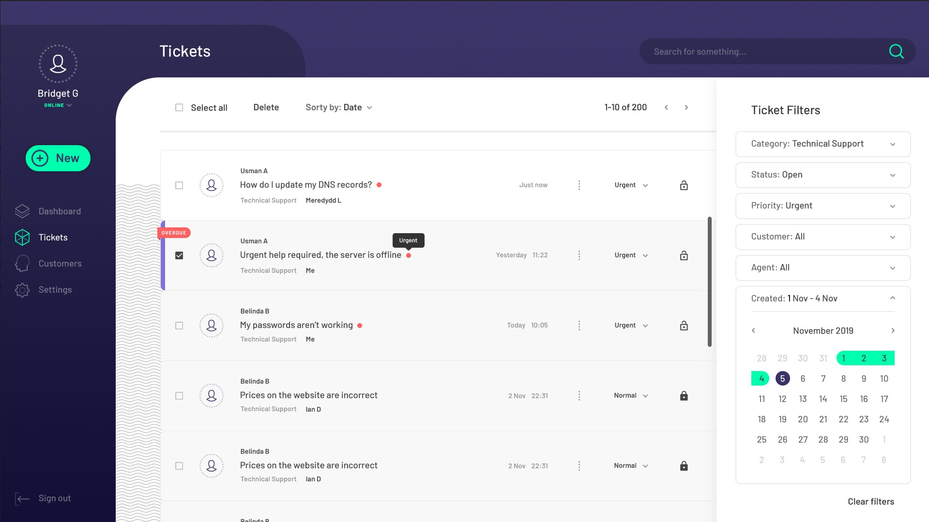Viewport: 929px width, 522px height.
Task: Check the Select all checkbox
Action: click(x=179, y=107)
